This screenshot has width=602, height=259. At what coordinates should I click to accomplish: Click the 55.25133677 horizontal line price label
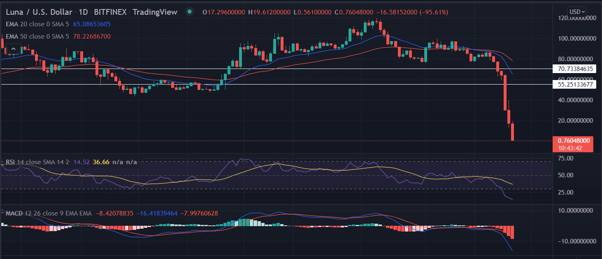pos(575,85)
